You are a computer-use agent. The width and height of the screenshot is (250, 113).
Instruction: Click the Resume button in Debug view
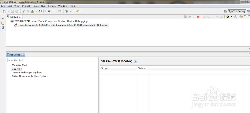[189, 17]
